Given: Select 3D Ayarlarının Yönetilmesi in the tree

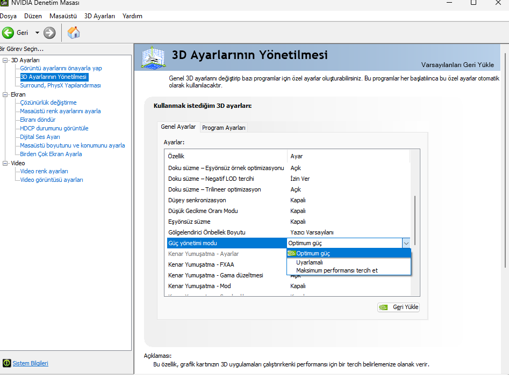Looking at the screenshot, I should 54,77.
